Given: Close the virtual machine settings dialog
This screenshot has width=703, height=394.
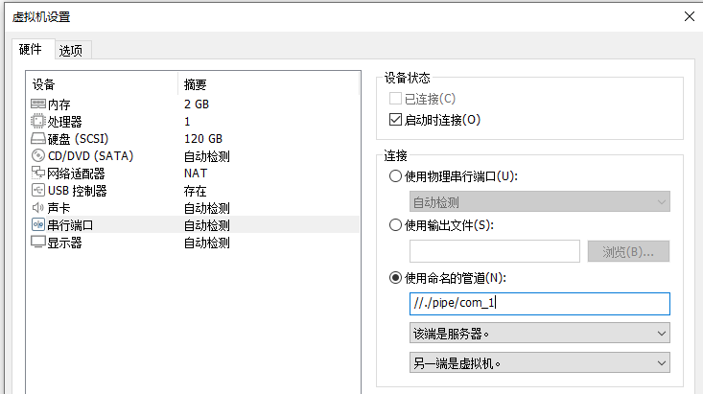Looking at the screenshot, I should 688,16.
